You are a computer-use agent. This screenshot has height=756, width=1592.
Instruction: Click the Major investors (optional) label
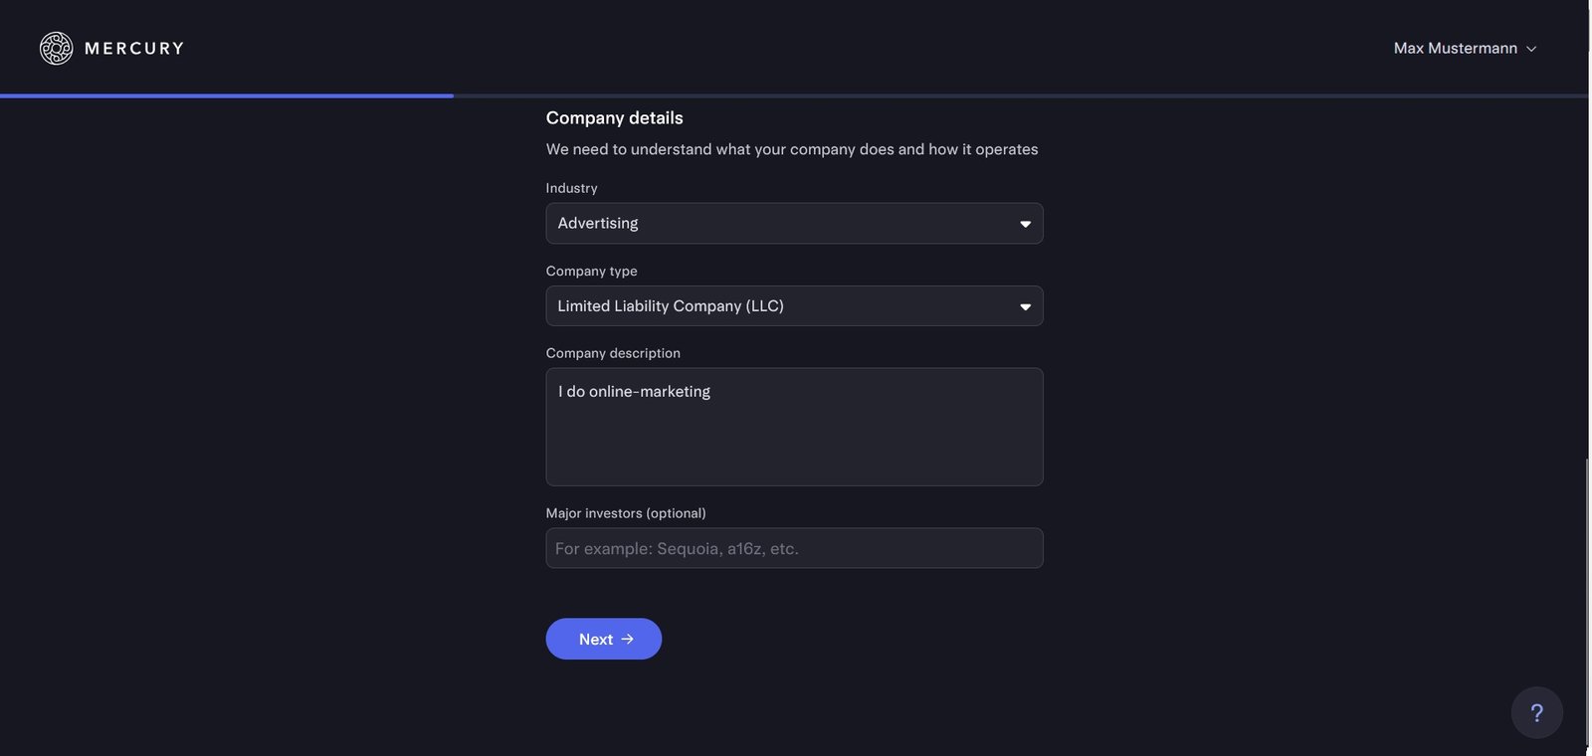coord(626,513)
